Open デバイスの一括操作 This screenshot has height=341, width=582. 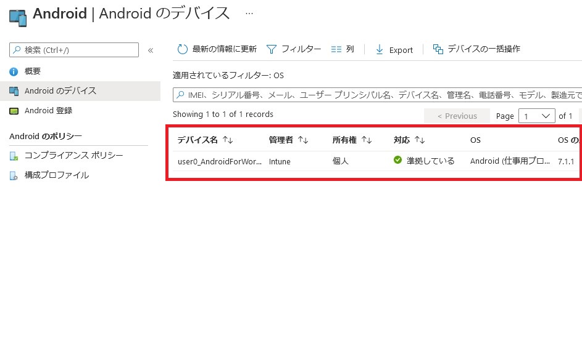(x=483, y=49)
